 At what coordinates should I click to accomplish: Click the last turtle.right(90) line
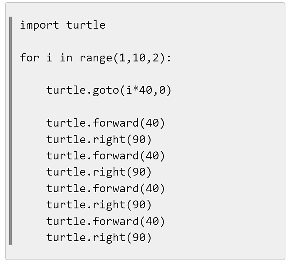(x=99, y=237)
